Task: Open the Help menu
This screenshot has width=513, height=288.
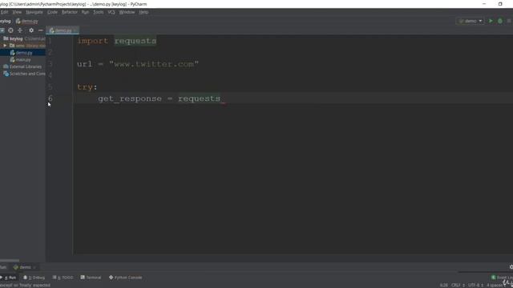Action: click(143, 12)
